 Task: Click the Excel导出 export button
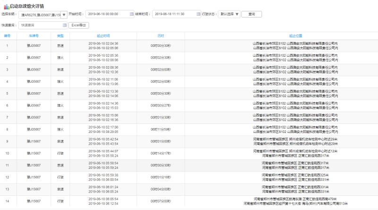tap(78, 25)
